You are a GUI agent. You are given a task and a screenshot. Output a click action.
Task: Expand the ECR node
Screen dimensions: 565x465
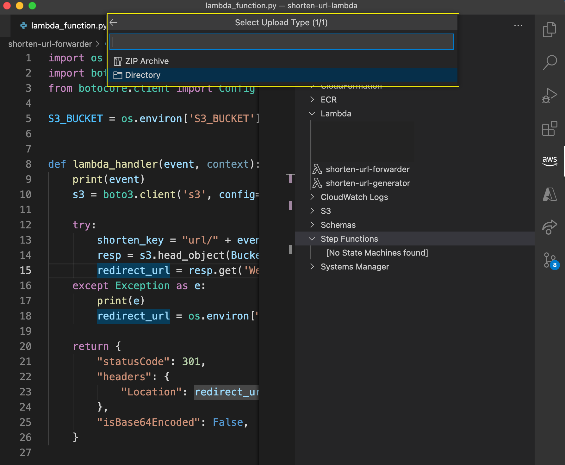point(312,100)
